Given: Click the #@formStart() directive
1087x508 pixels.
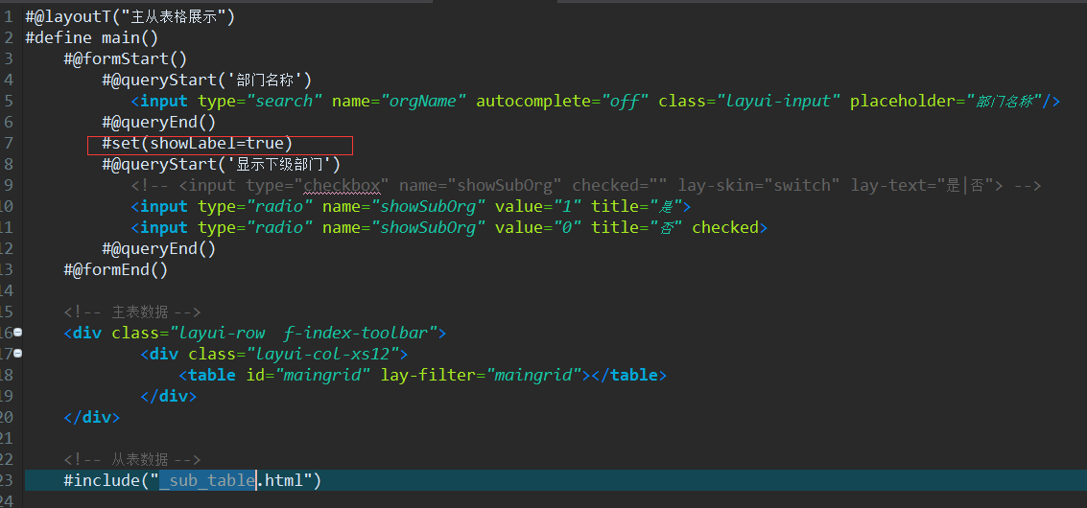Looking at the screenshot, I should 126,58.
